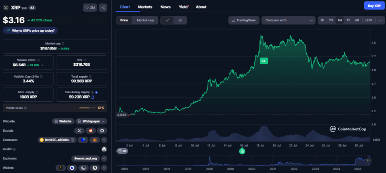Click the green news marker on 16 Jul
Viewport: 386px width, 173px height.
(242, 151)
